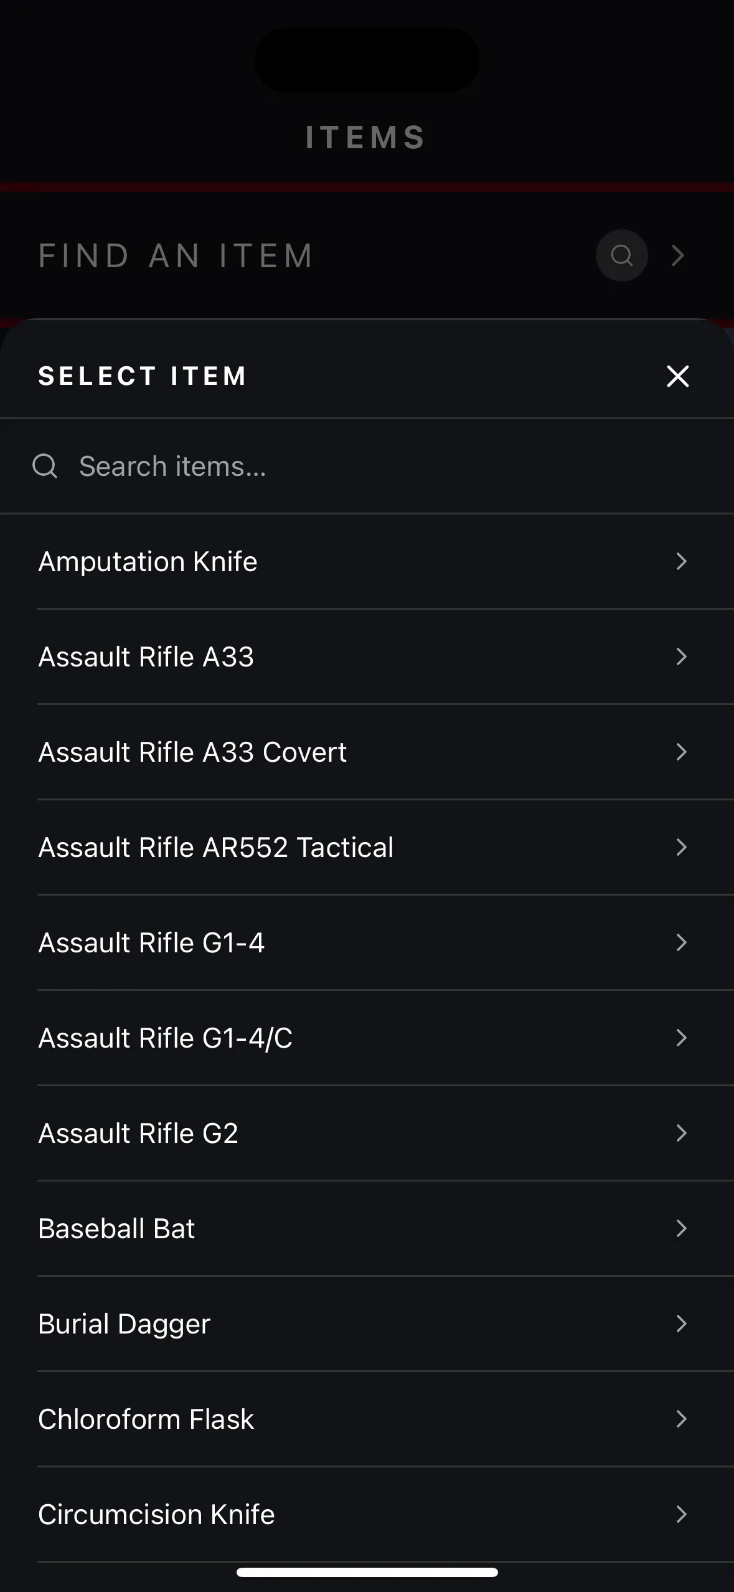The width and height of the screenshot is (734, 1592).
Task: Select Assault Rifle A33 Covert
Action: tap(367, 752)
